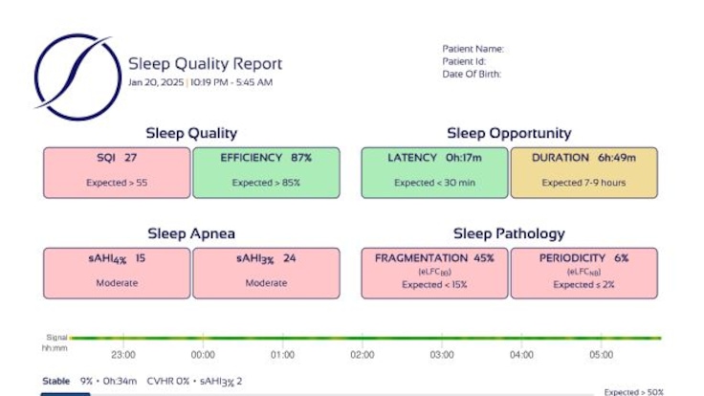Image resolution: width=704 pixels, height=396 pixels.
Task: Click the Fragmentation 45% card
Action: tap(434, 273)
